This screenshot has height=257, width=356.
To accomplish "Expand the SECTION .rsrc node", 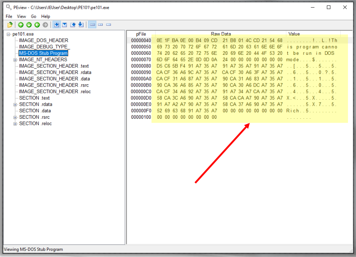I will tap(15, 117).
